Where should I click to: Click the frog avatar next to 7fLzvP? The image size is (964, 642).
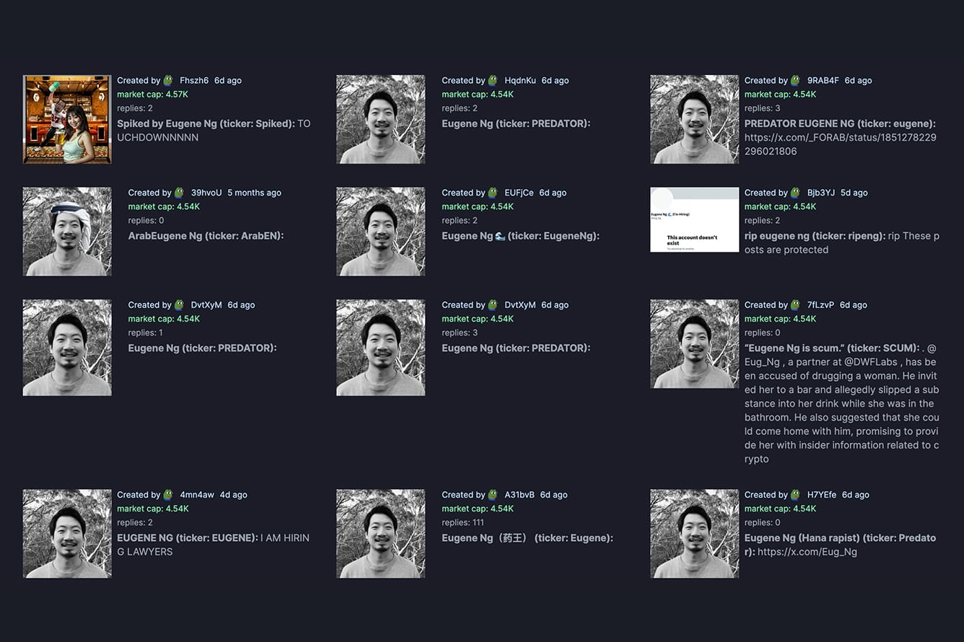(x=795, y=305)
